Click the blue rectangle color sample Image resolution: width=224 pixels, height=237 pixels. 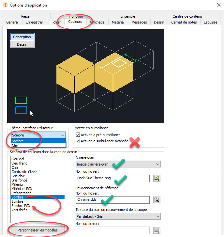point(21,110)
